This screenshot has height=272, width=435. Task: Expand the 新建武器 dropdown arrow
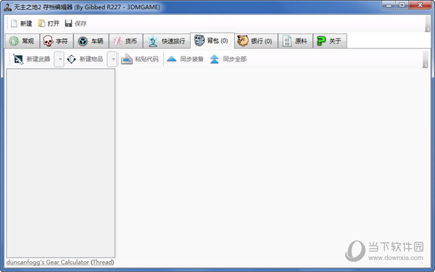[59, 59]
